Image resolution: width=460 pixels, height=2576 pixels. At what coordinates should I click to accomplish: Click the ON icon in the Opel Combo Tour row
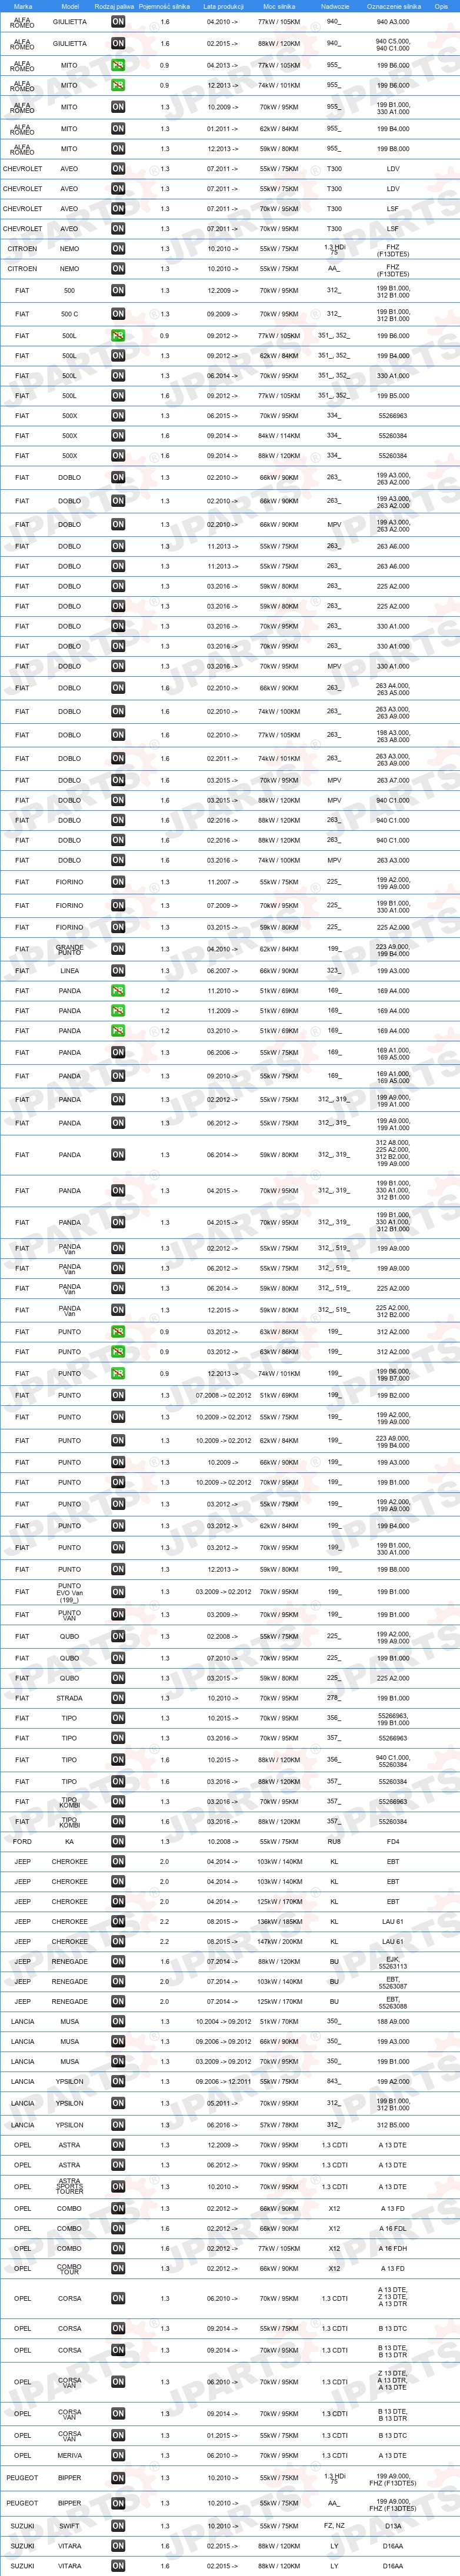pyautogui.click(x=118, y=2268)
